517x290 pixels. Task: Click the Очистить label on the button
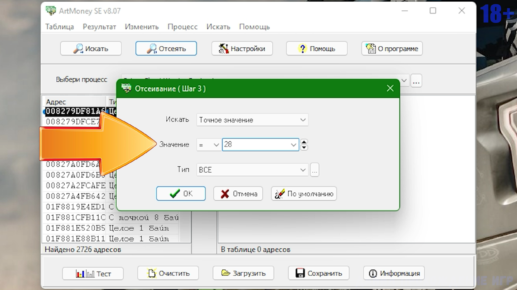coord(174,273)
